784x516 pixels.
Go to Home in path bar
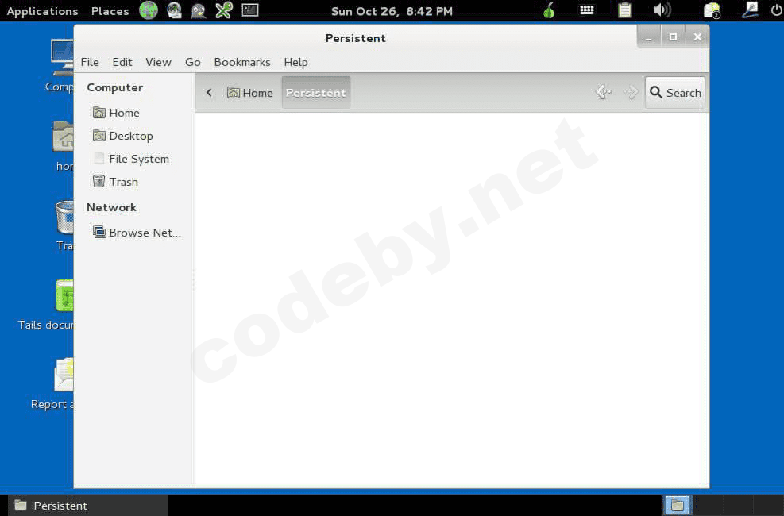point(250,92)
